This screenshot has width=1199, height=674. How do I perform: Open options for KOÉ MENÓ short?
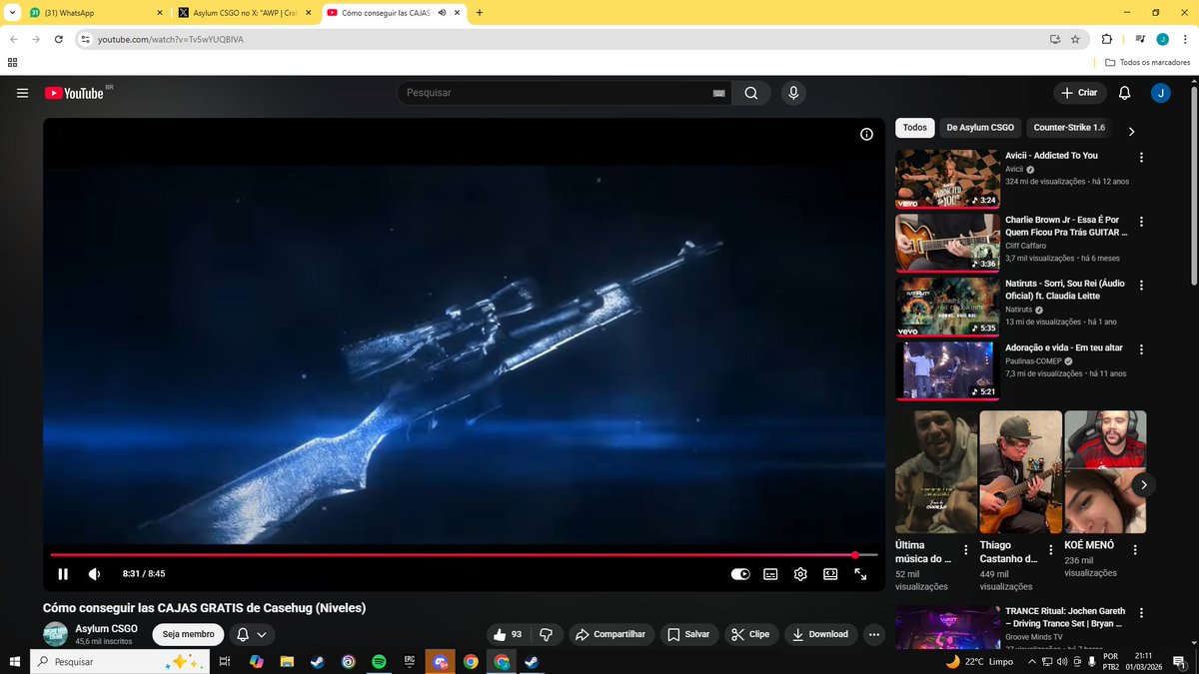1133,550
